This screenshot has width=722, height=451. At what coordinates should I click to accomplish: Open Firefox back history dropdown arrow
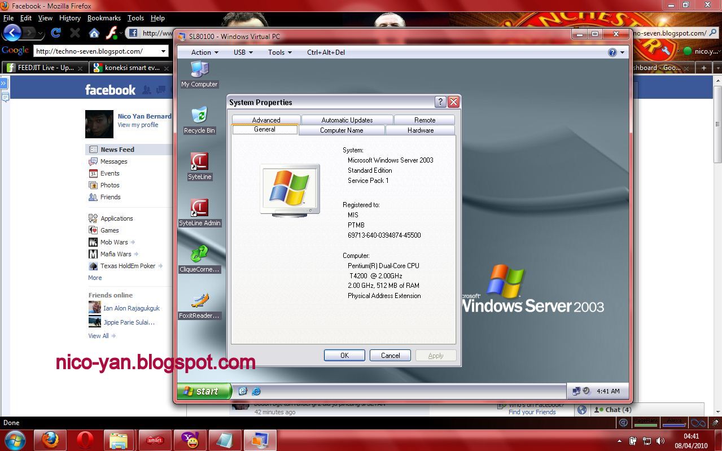point(40,33)
